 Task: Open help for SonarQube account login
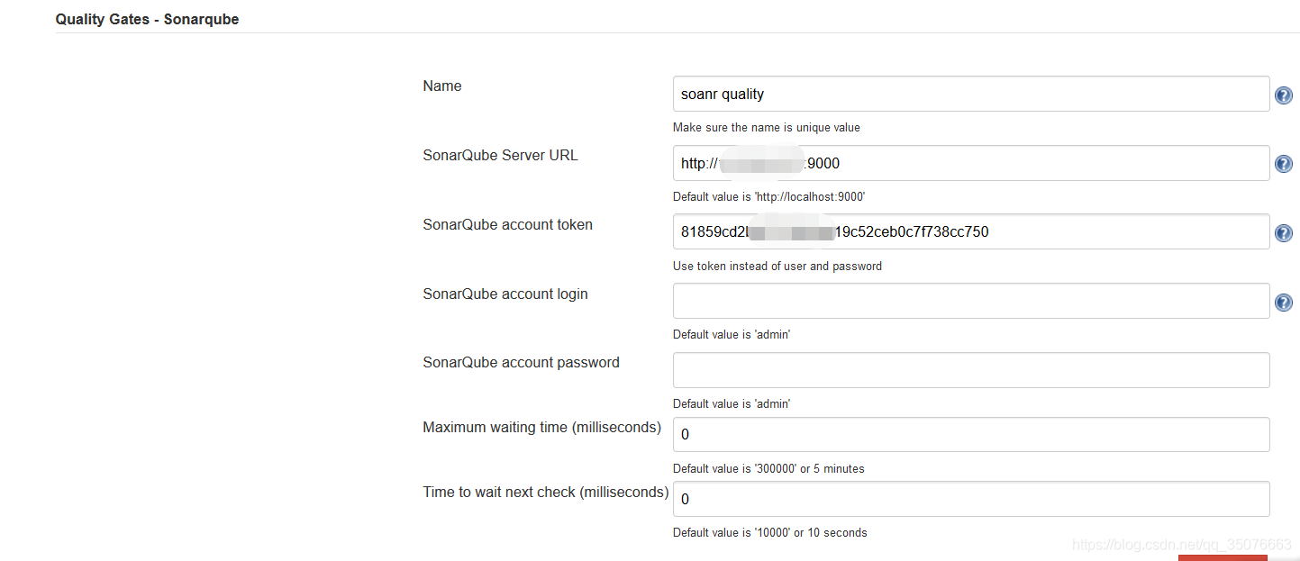(1283, 302)
